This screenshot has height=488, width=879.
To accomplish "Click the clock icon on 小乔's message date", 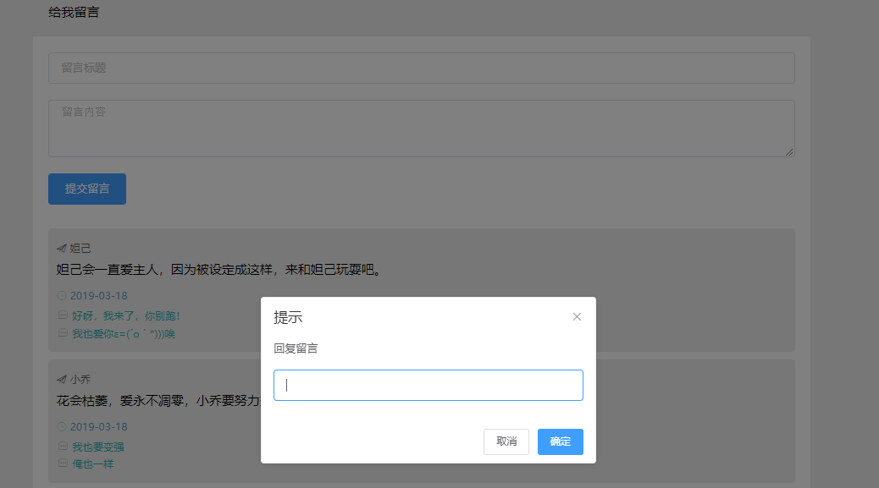I will (62, 427).
